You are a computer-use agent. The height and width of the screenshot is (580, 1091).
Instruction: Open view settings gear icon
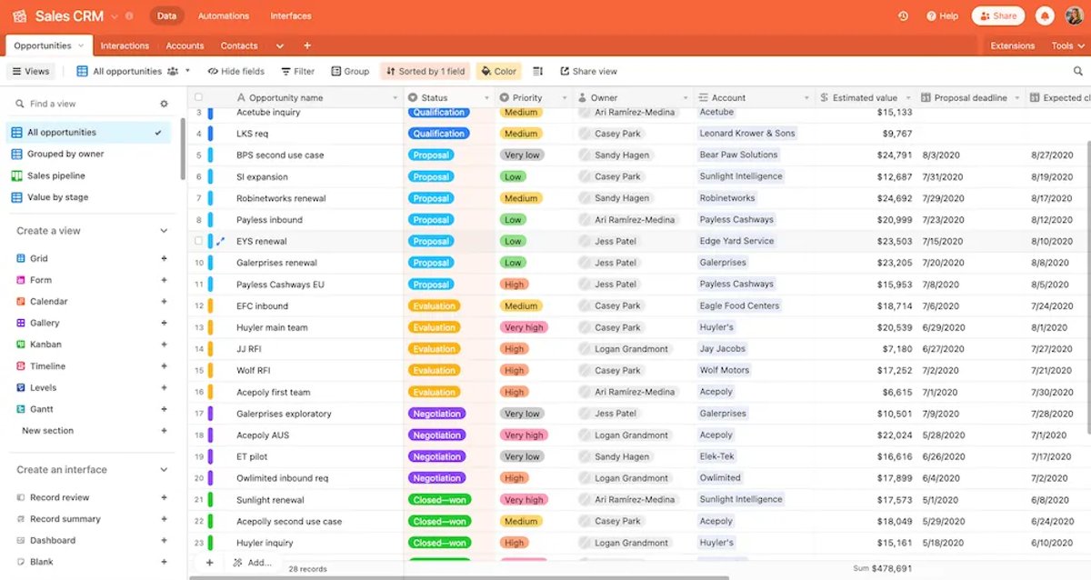coord(164,104)
